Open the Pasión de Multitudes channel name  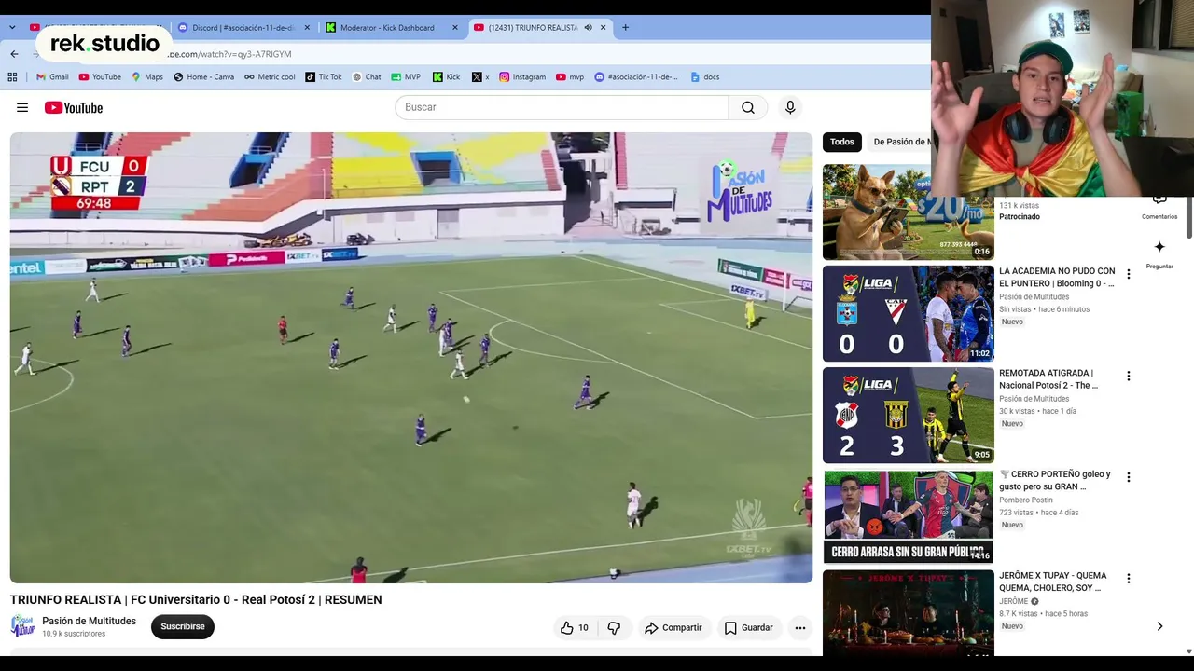pyautogui.click(x=89, y=621)
